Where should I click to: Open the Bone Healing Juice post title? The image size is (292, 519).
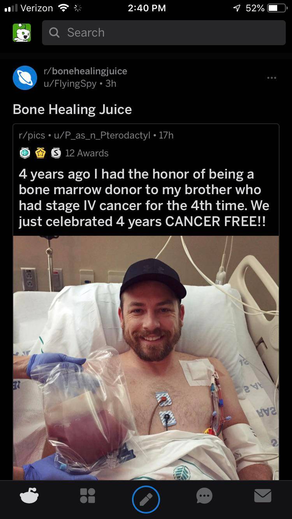tap(72, 109)
